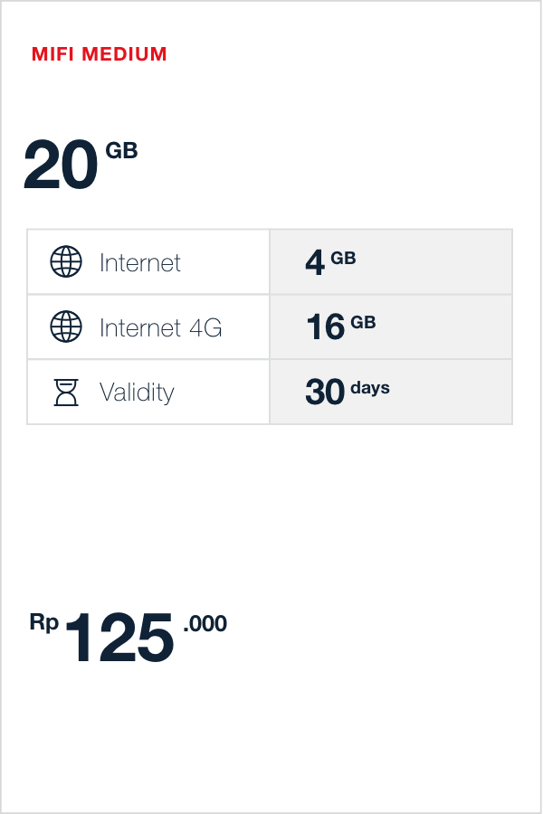This screenshot has width=543, height=814.
Task: Click the large number 20 in heading
Action: click(60, 166)
